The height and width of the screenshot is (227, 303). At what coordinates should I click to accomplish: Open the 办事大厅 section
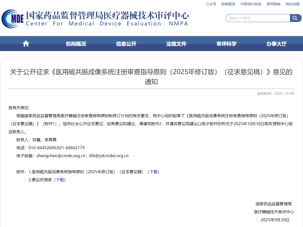276,44
